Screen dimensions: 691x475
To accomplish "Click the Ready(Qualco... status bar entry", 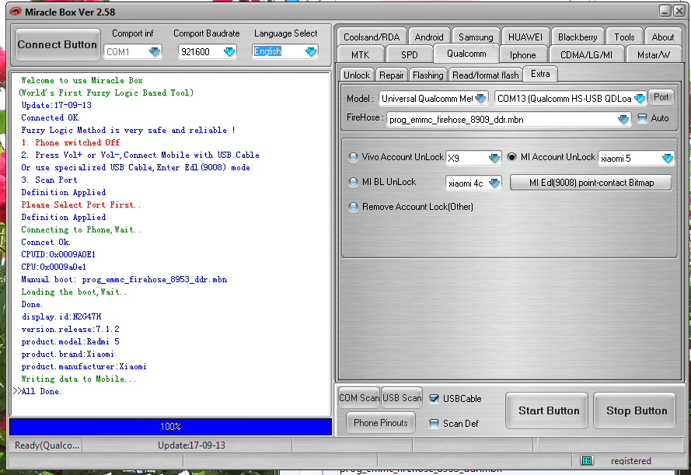I will point(47,445).
